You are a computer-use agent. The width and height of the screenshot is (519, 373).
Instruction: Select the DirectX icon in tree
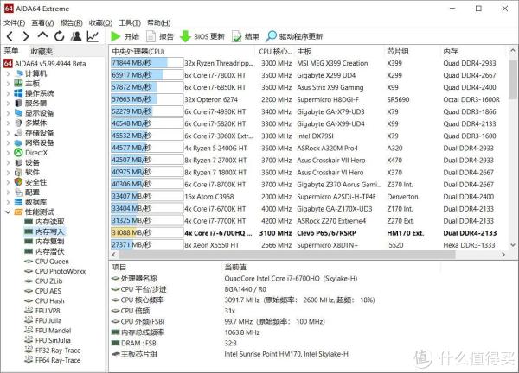18,153
